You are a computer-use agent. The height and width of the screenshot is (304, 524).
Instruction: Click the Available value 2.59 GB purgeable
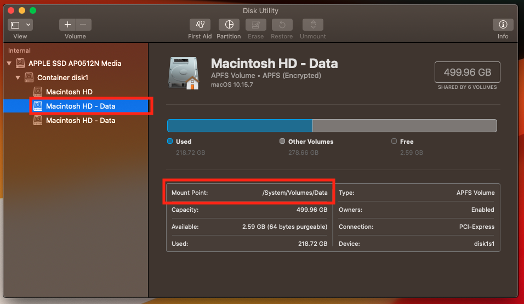[x=284, y=227]
